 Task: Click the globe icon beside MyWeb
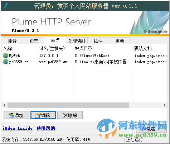[x=5, y=56]
